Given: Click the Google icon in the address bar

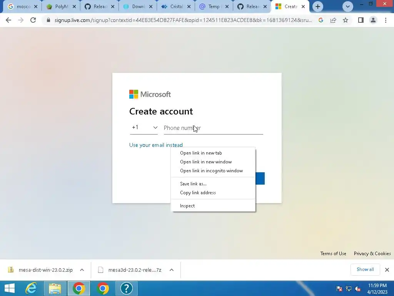Looking at the screenshot, I should (321, 20).
